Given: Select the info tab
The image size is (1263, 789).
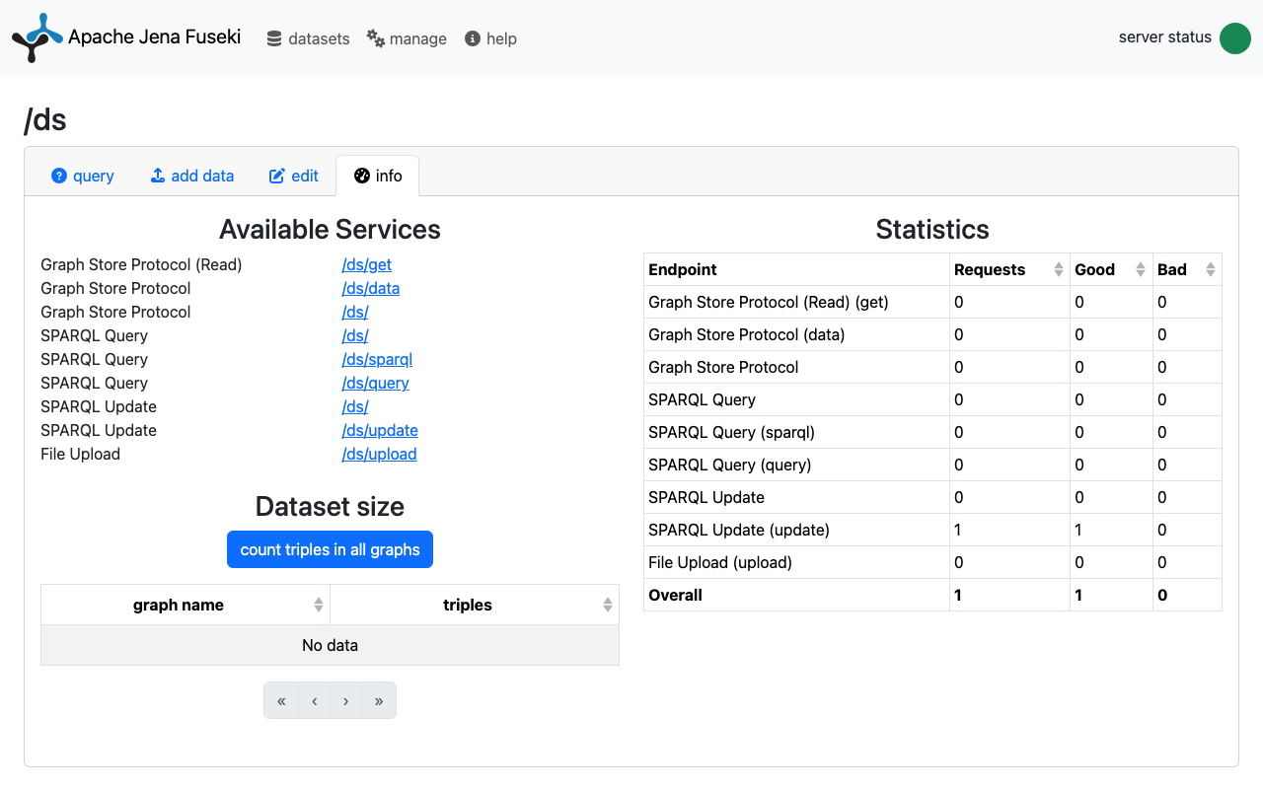Looking at the screenshot, I should (x=378, y=176).
